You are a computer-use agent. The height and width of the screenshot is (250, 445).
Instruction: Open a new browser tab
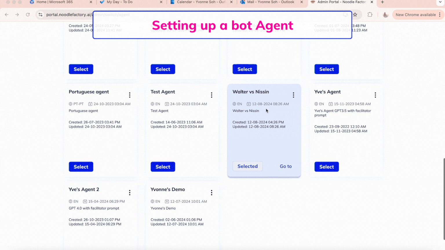point(382,2)
